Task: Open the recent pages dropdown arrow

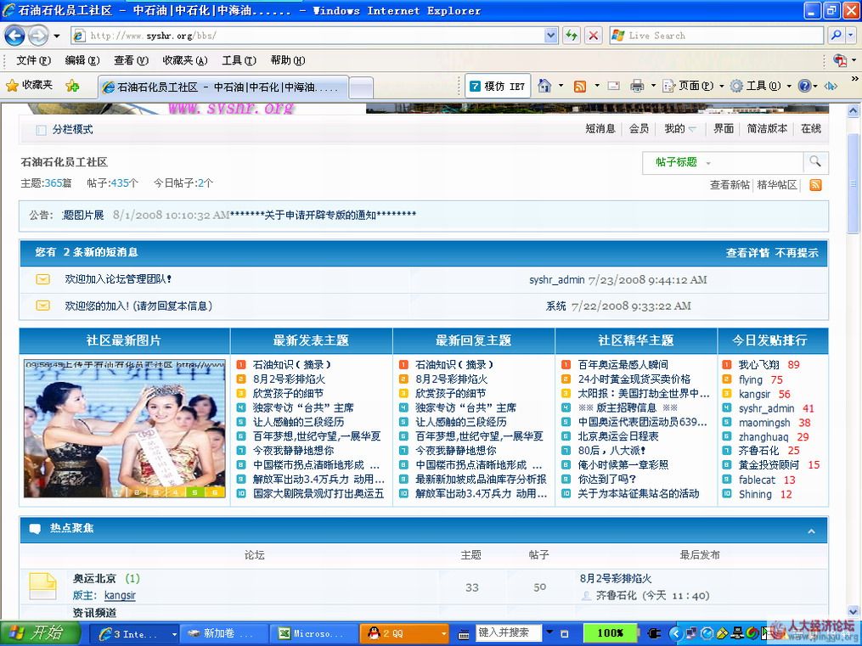Action: point(57,37)
